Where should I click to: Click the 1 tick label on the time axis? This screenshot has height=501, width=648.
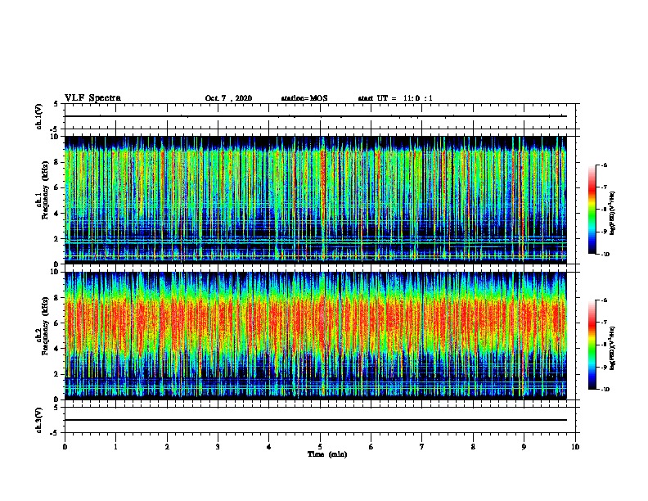click(115, 447)
